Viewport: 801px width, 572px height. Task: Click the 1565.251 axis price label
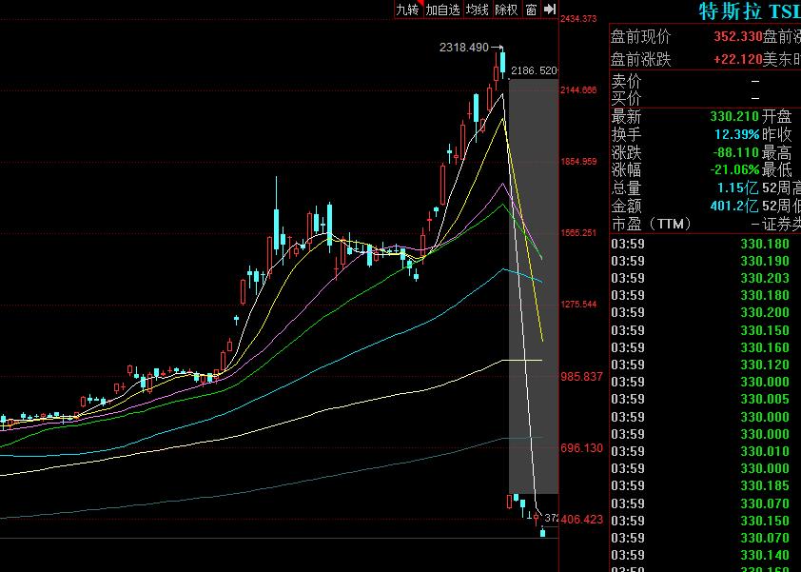click(x=578, y=233)
